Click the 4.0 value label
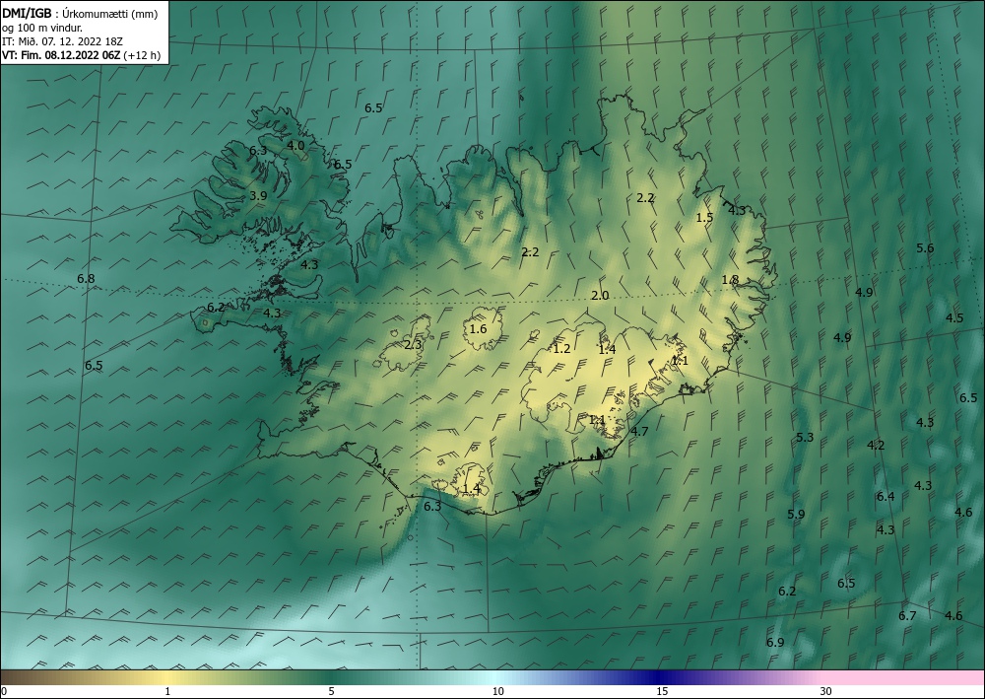Image resolution: width=985 pixels, height=699 pixels. pyautogui.click(x=295, y=145)
